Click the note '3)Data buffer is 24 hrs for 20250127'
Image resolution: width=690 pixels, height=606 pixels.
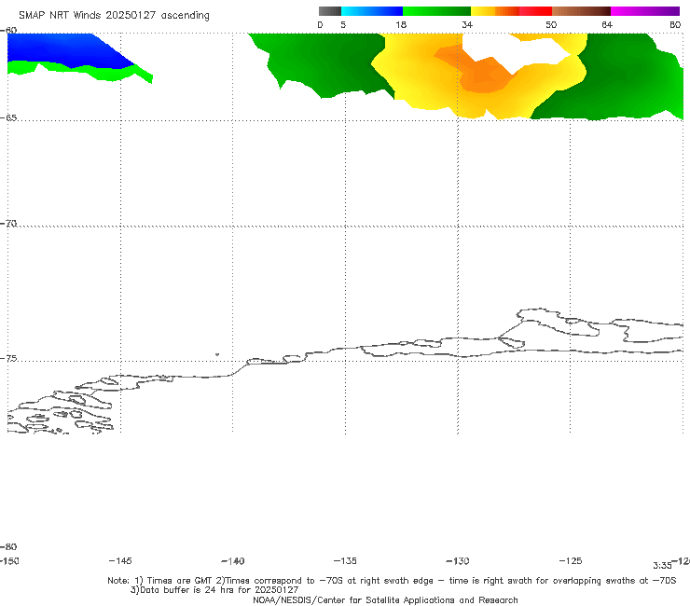214,590
